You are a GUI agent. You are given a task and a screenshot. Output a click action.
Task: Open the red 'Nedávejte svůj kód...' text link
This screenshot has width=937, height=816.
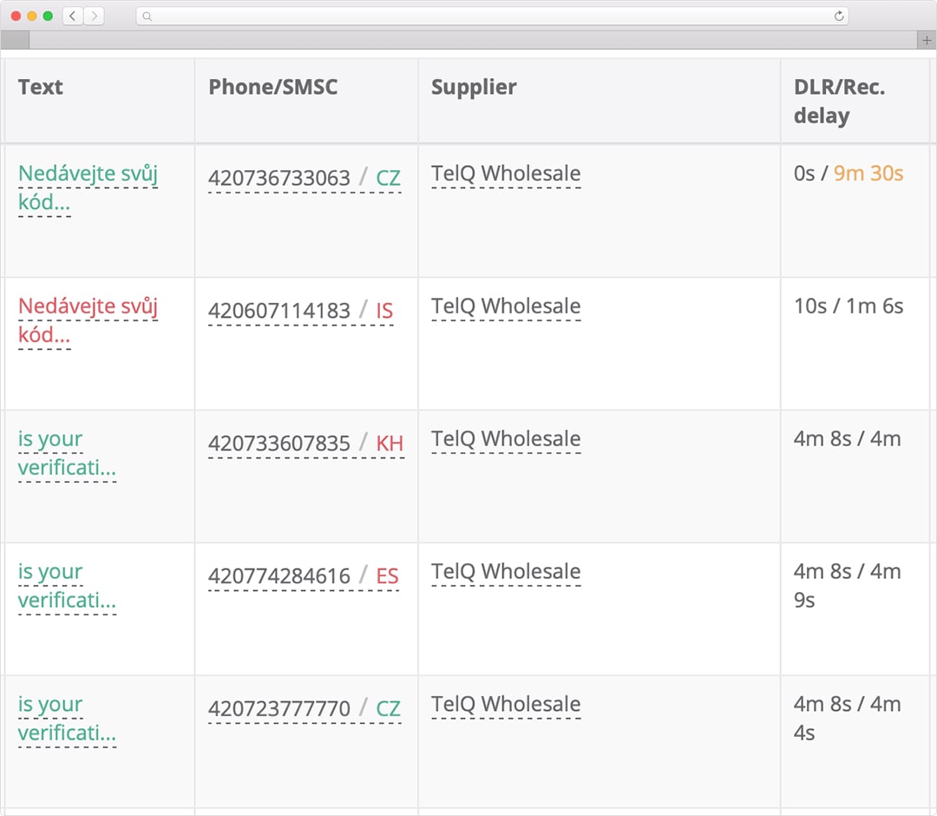click(x=88, y=320)
